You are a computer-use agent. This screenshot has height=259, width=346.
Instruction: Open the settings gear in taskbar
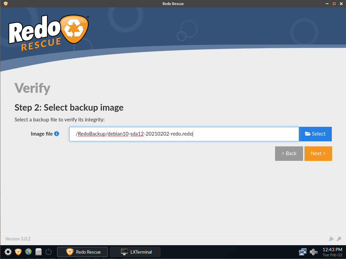(8, 252)
